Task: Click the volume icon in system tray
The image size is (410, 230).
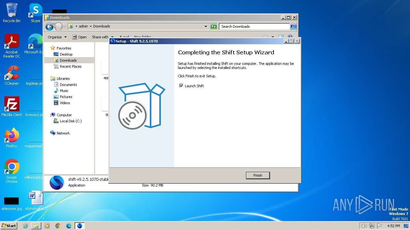Action: point(364,226)
